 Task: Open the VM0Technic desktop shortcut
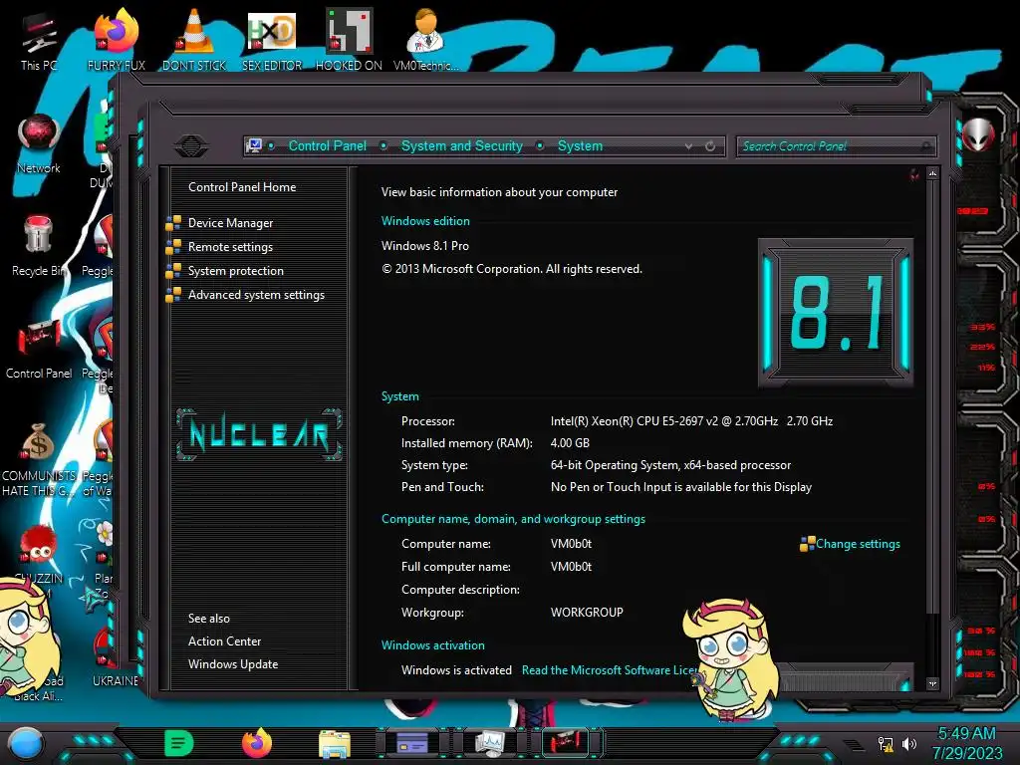pos(426,40)
